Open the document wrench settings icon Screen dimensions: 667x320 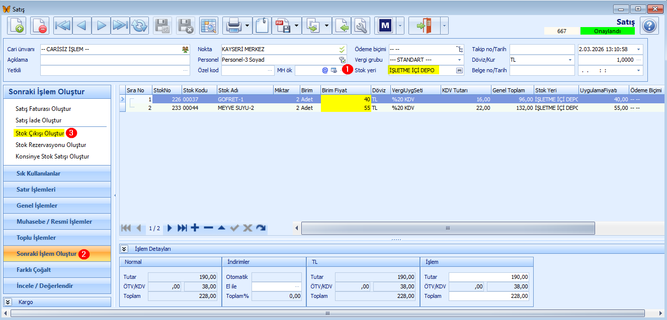pos(361,26)
